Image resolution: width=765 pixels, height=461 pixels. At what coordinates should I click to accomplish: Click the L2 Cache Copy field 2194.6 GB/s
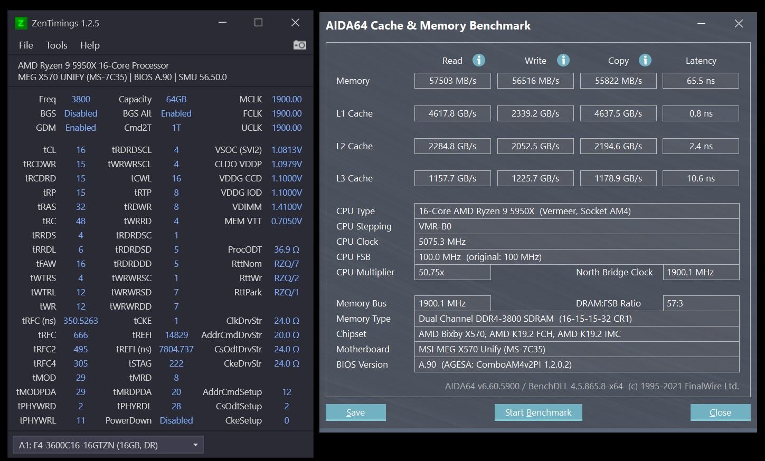pyautogui.click(x=618, y=146)
